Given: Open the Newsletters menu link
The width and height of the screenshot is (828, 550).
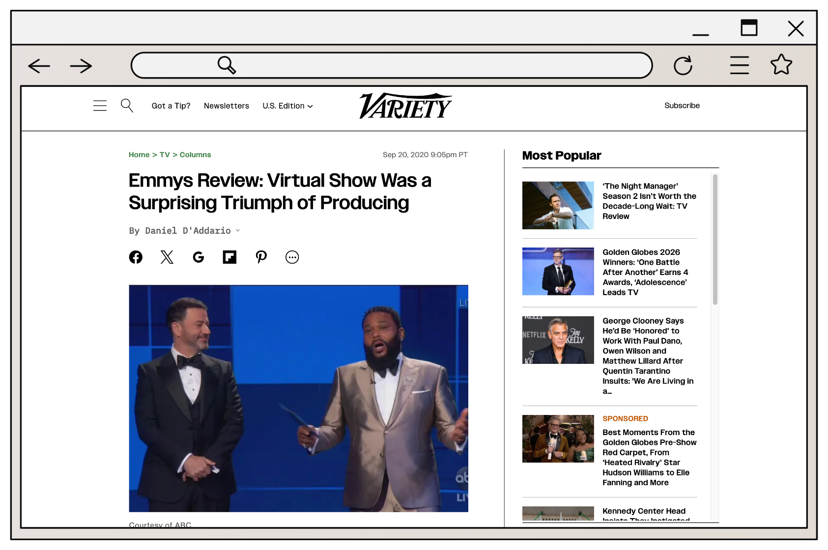Looking at the screenshot, I should (227, 106).
